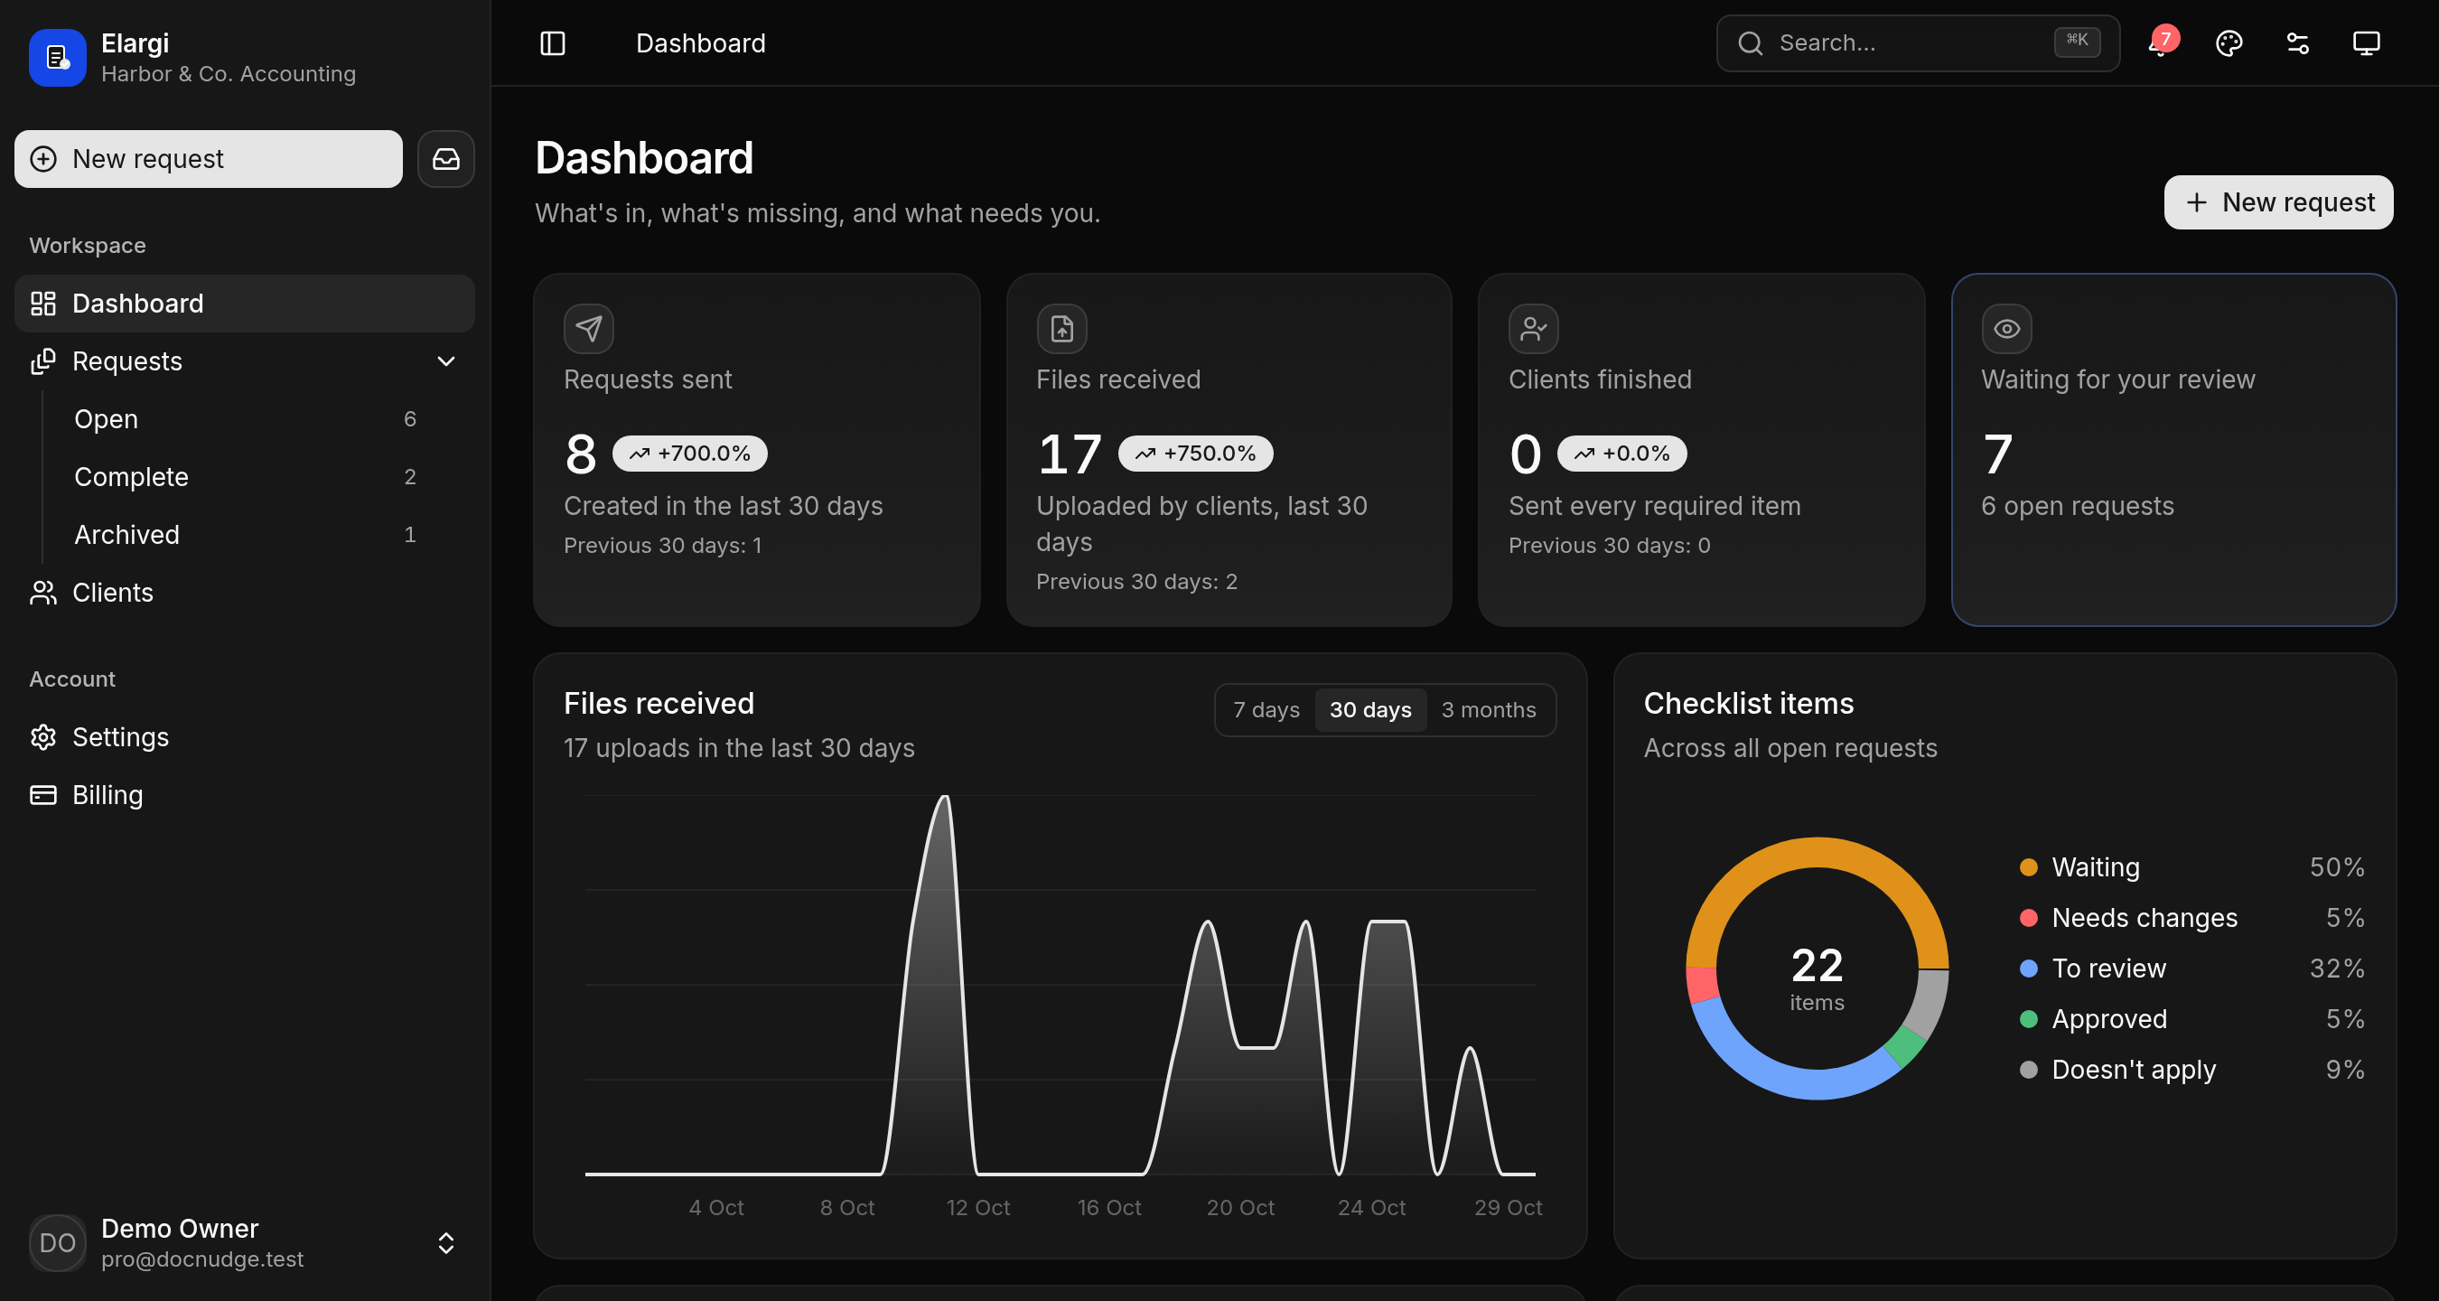Screen dimensions: 2439x1301
Task: Open the Demo Owner account switcher chevrons
Action: [x=446, y=1242]
